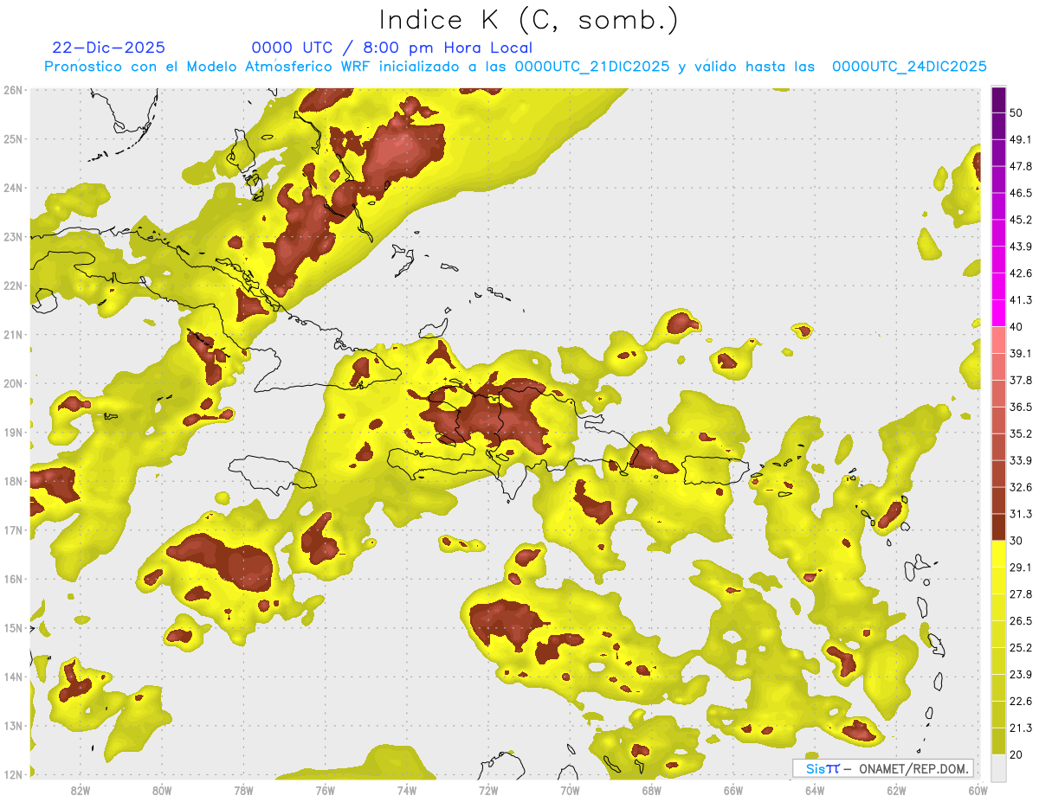Click the "33.9" colorbar value

(1020, 460)
